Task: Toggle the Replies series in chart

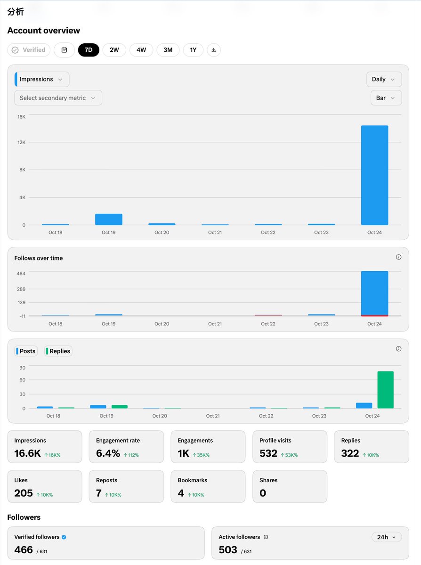Action: 58,351
